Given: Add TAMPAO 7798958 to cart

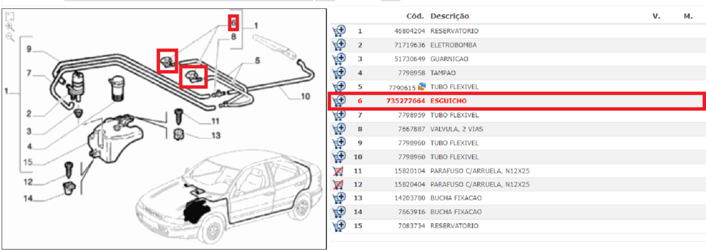Looking at the screenshot, I should pos(339,73).
